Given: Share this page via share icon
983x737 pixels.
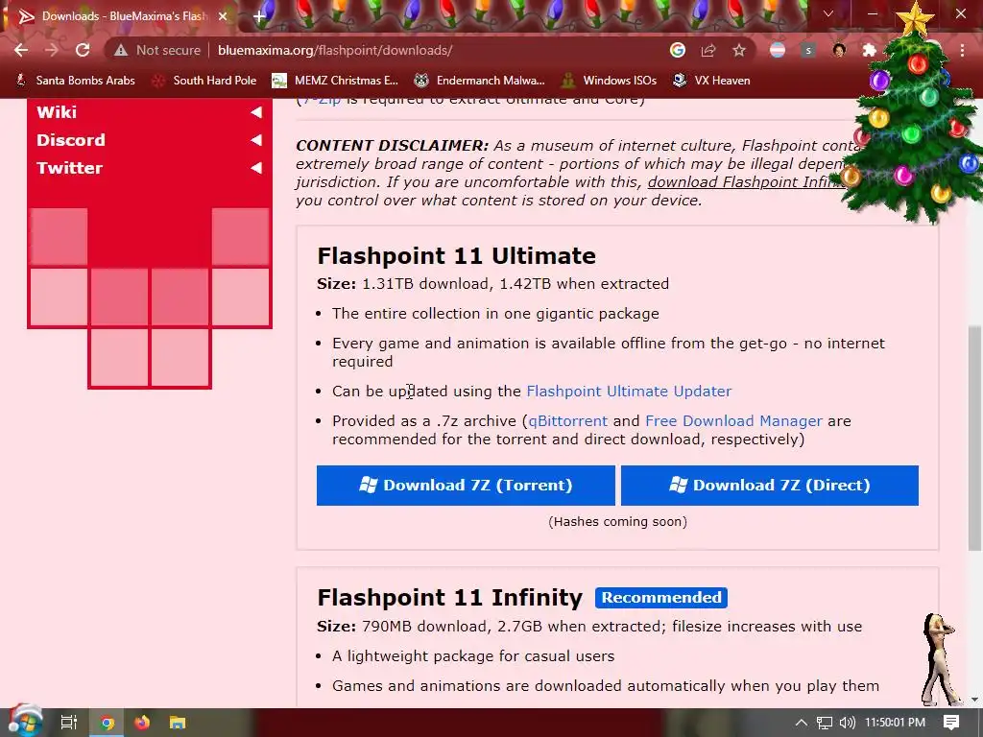Looking at the screenshot, I should coord(708,50).
